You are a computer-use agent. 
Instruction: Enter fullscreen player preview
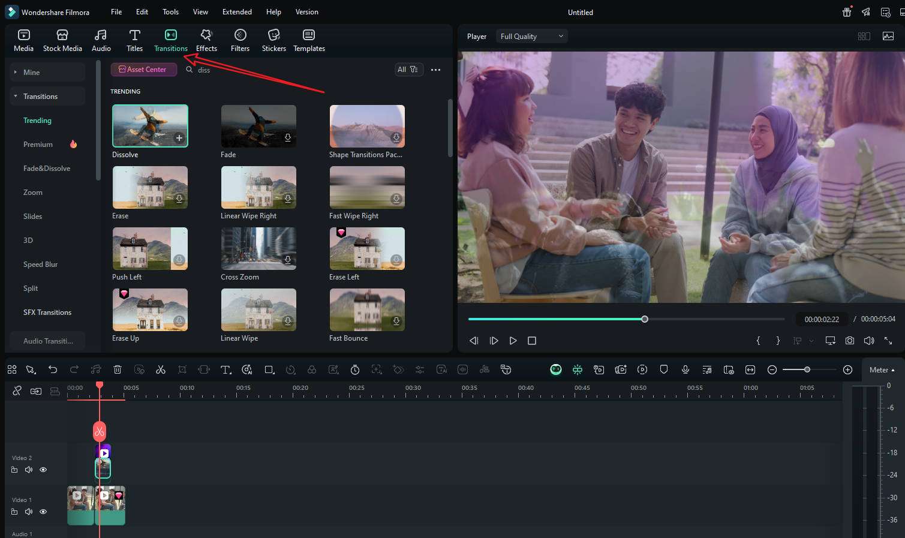pos(888,341)
